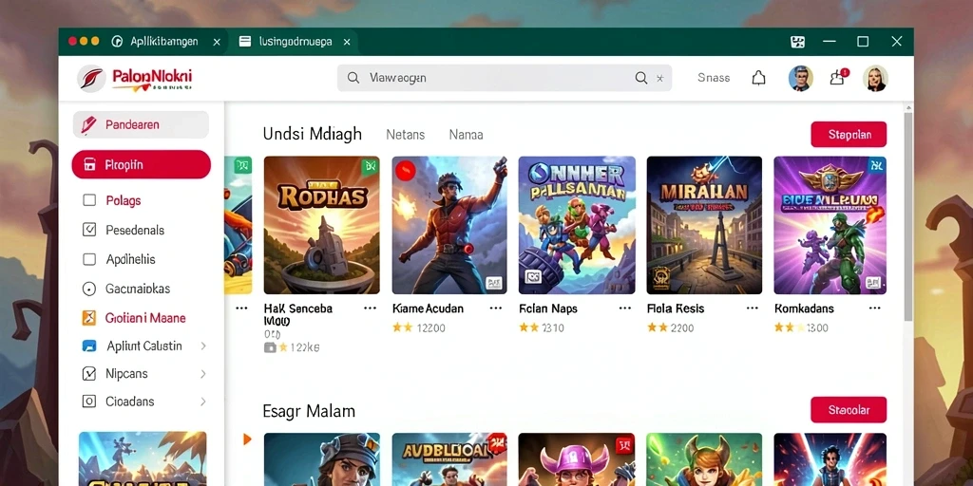
Task: Click the orange Giotiani Maane icon
Action: click(x=89, y=318)
